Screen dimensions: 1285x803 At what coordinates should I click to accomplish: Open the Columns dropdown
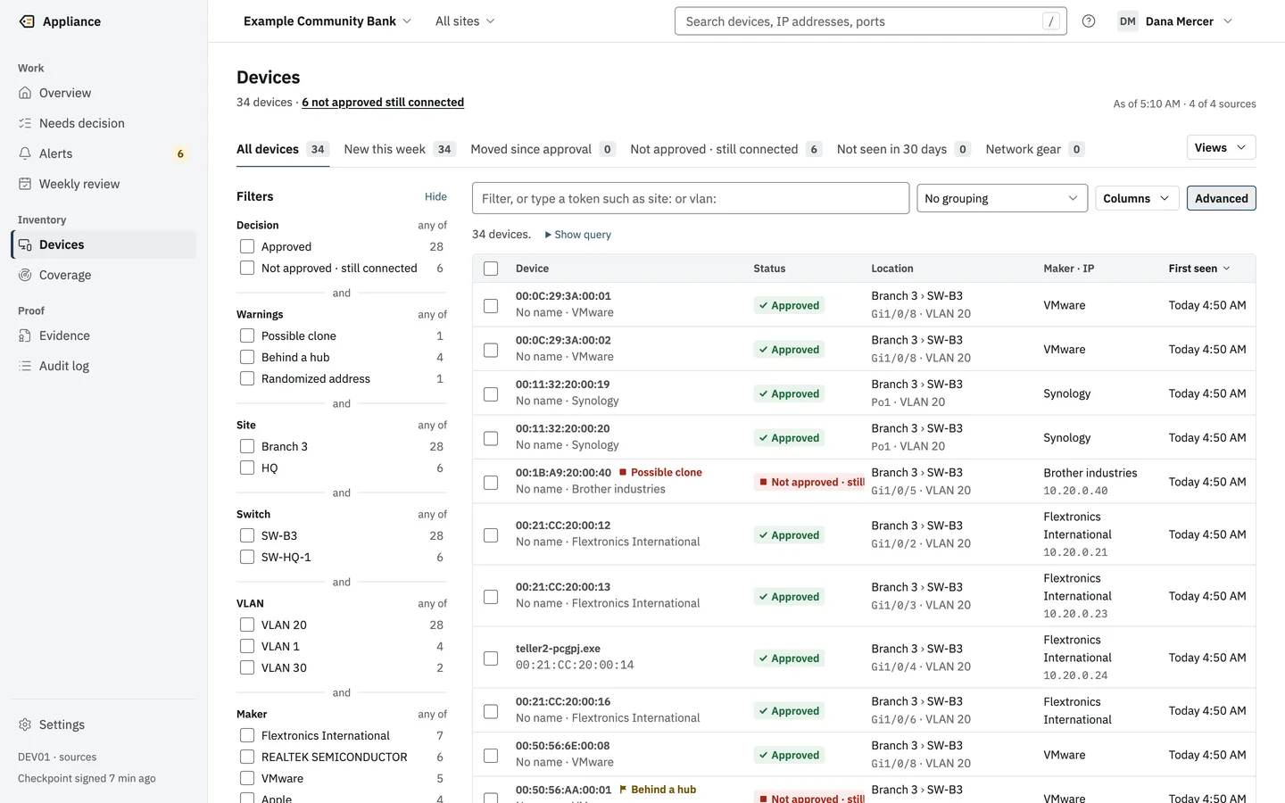click(x=1137, y=198)
